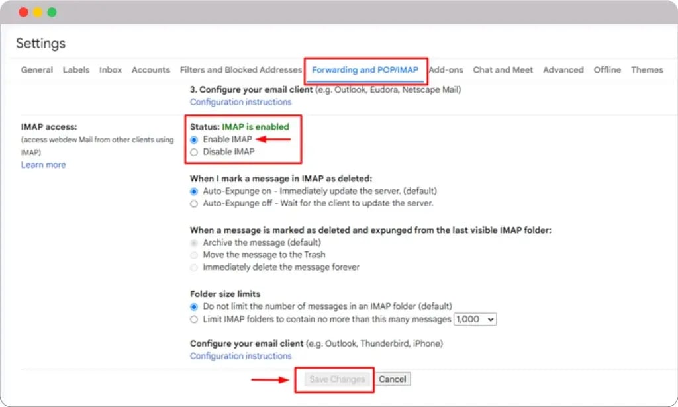Viewport: 678px width, 407px height.
Task: Open the Chat and Meet tab
Action: [x=503, y=70]
